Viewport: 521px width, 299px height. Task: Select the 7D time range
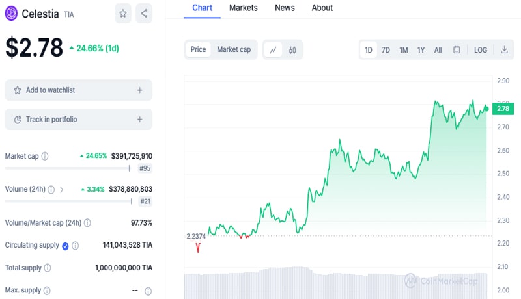pos(386,50)
